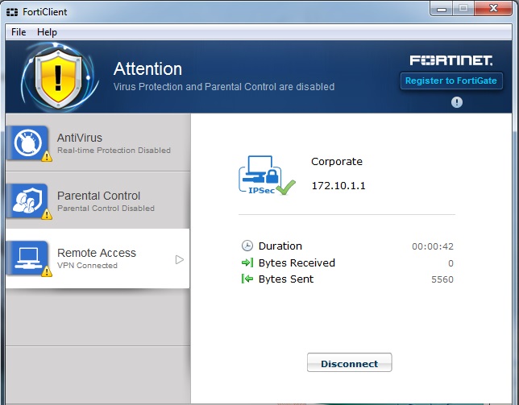Click the 5560 bytes sent value
519x405 pixels.
click(442, 279)
